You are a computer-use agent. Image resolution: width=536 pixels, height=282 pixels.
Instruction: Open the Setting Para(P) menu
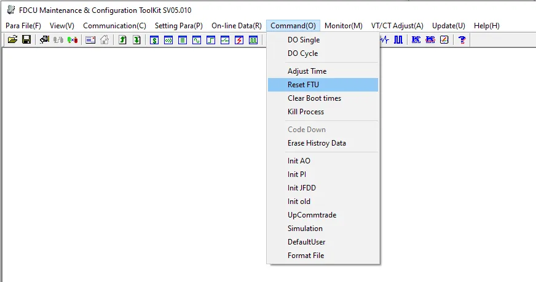tap(179, 26)
